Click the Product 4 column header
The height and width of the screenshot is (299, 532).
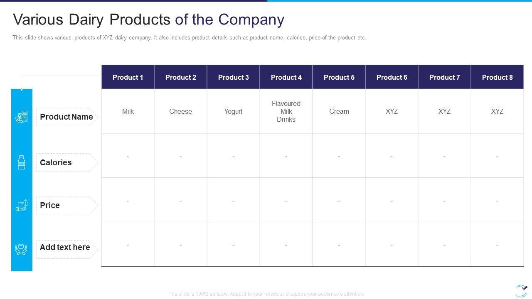point(286,77)
